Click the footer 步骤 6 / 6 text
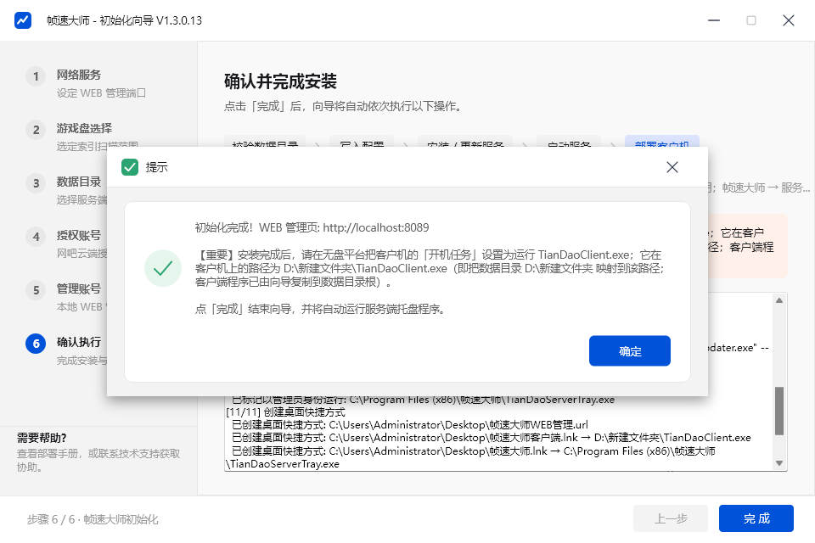Viewport: 815px width, 543px height. (93, 519)
